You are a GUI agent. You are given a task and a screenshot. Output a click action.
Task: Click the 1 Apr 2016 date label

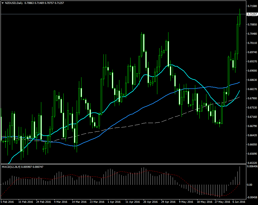pyautogui.click(x=114, y=202)
